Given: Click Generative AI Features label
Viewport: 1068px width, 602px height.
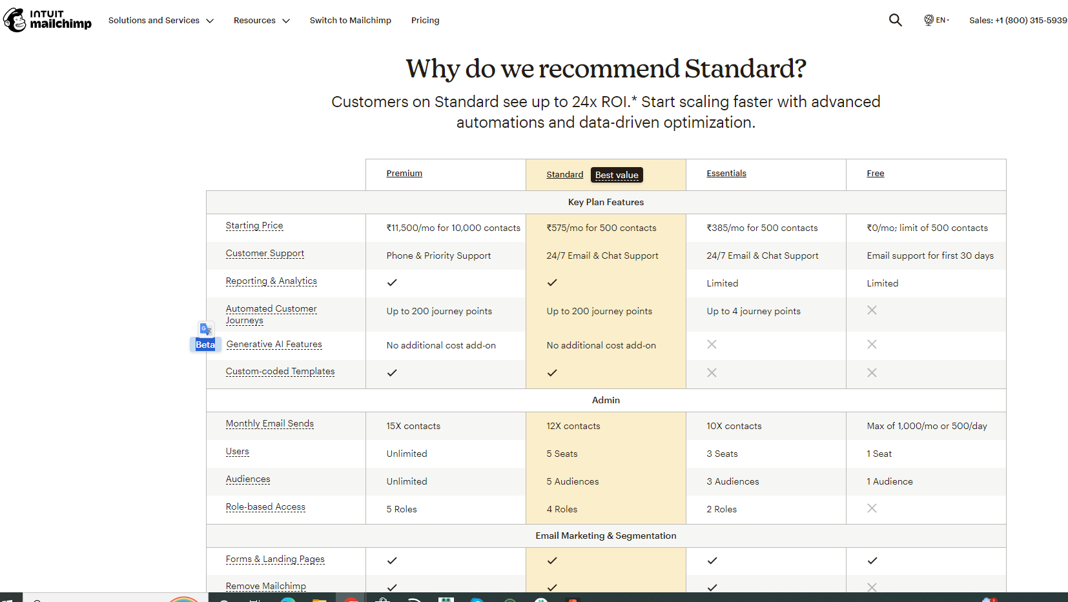Looking at the screenshot, I should [x=274, y=345].
